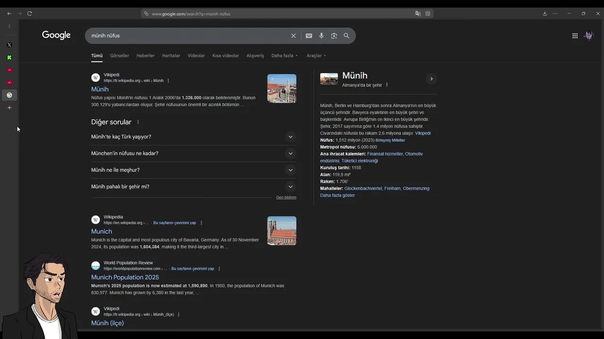The width and height of the screenshot is (604, 339).
Task: Open the X (Twitter) sidebar tab
Action: [9, 45]
